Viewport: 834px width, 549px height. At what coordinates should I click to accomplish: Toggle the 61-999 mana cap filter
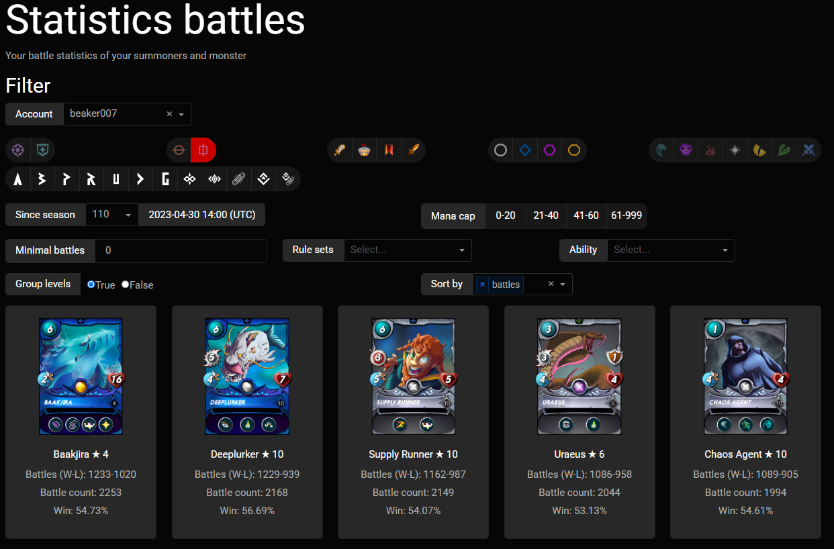pyautogui.click(x=627, y=215)
